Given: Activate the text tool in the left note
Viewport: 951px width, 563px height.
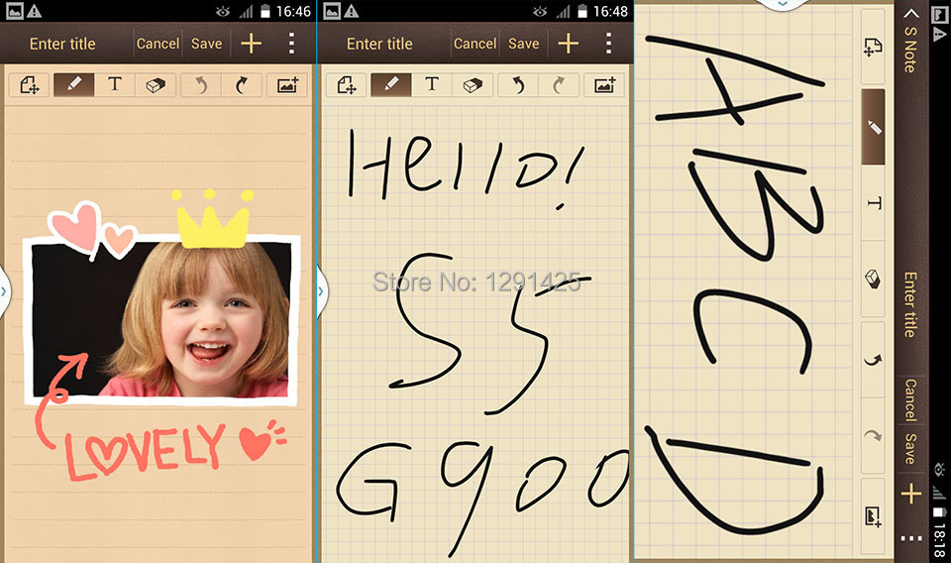Looking at the screenshot, I should coord(115,84).
